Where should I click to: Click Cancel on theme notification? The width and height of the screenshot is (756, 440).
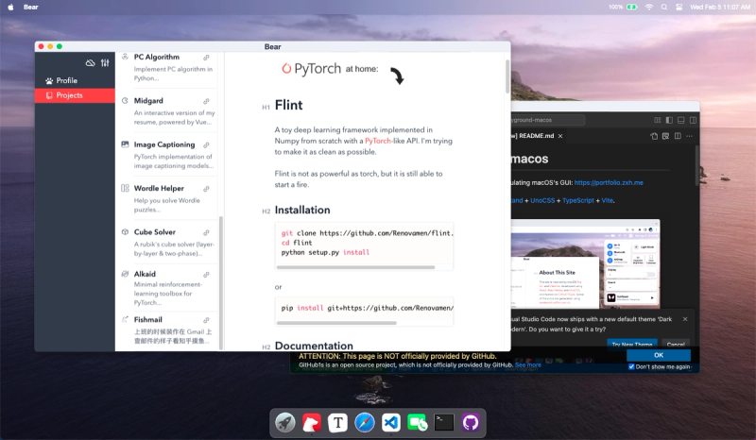click(x=676, y=344)
